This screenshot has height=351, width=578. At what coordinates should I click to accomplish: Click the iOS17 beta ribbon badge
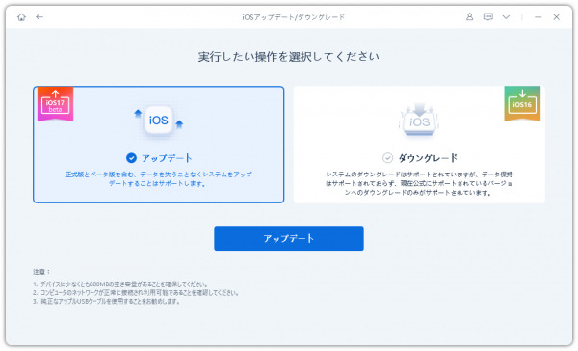(55, 104)
